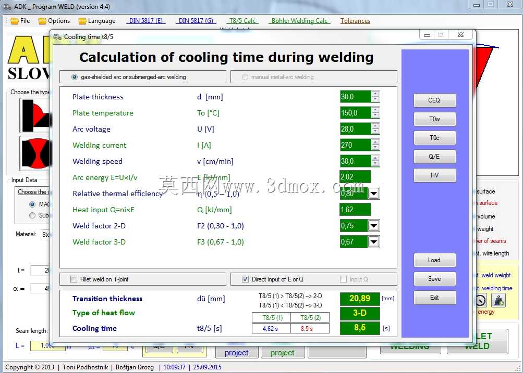Image resolution: width=523 pixels, height=373 pixels.
Task: Click the blue project button
Action: (237, 353)
